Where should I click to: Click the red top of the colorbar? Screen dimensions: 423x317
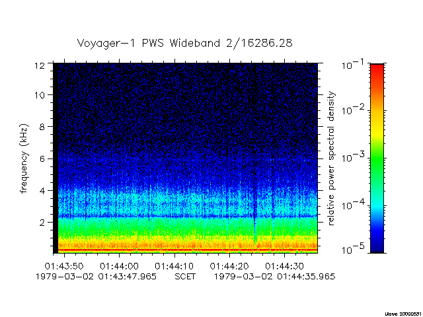[x=377, y=71]
